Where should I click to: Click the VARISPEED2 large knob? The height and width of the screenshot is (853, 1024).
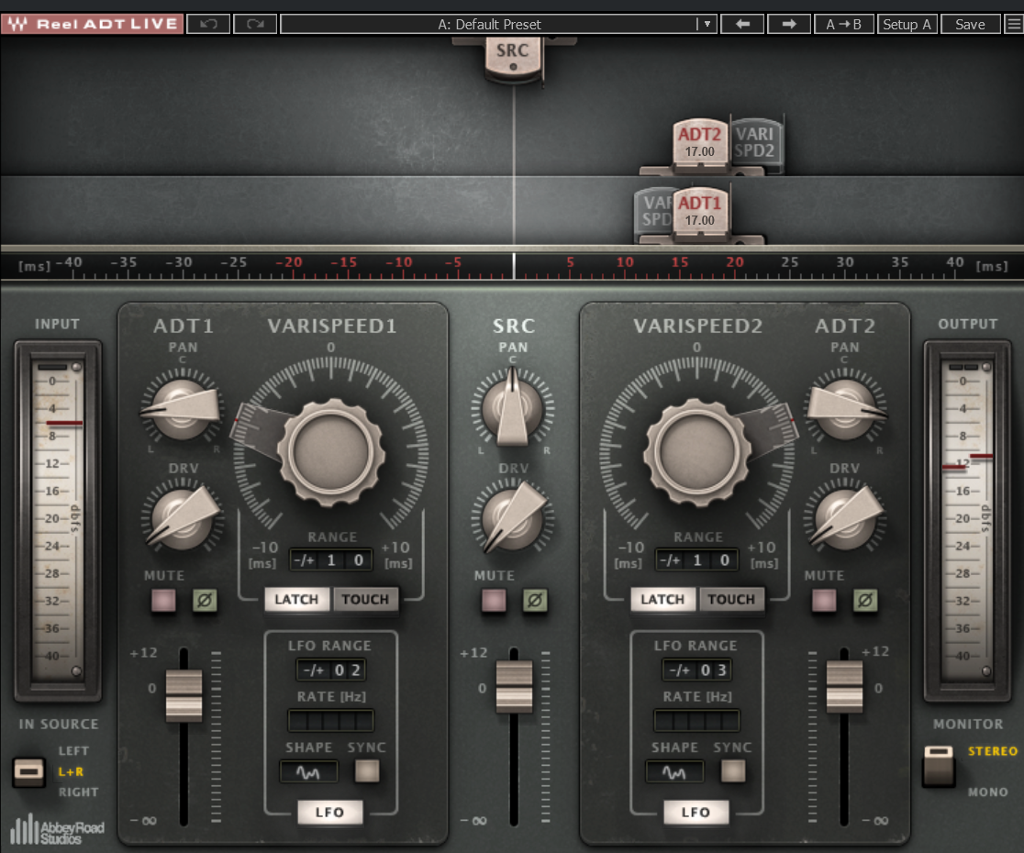(x=697, y=452)
